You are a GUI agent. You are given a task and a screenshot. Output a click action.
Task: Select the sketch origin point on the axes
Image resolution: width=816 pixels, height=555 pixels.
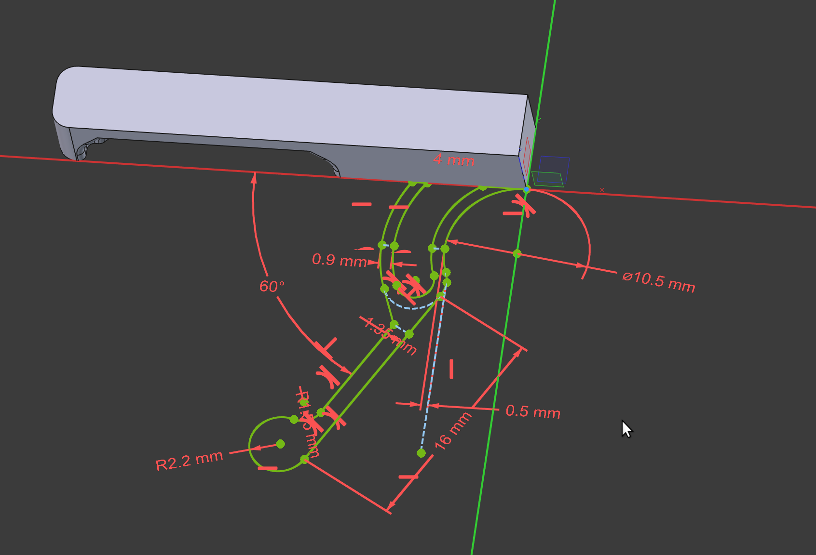pos(527,189)
